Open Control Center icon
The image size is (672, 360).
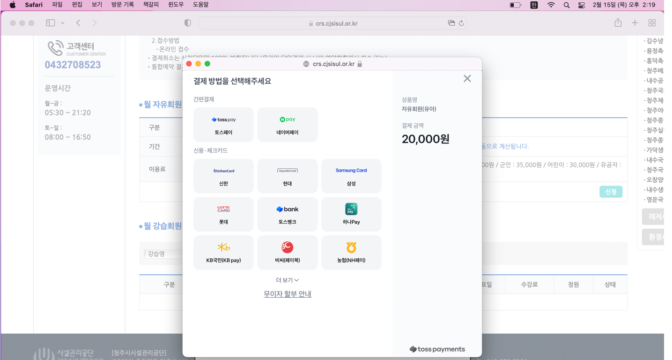582,5
